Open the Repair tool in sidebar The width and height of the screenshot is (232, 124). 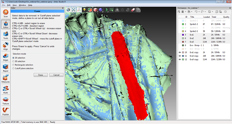(6, 68)
